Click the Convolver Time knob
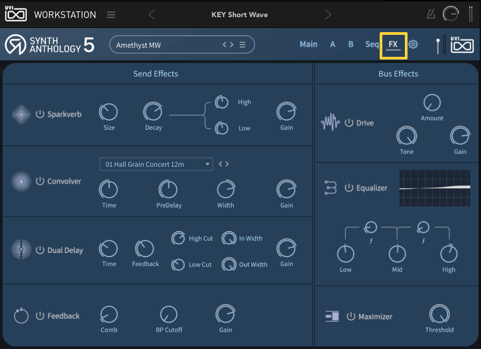The image size is (481, 349). tap(109, 190)
